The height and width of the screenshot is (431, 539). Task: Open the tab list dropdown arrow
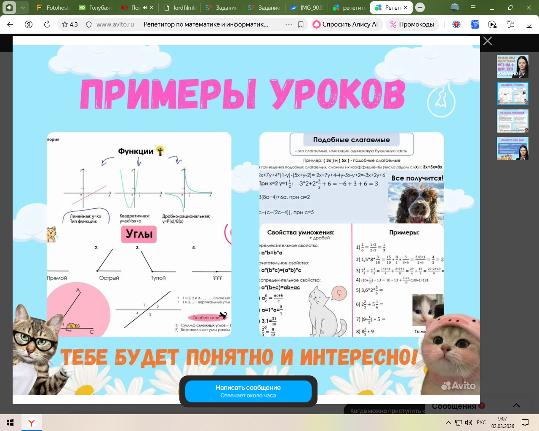pyautogui.click(x=23, y=8)
